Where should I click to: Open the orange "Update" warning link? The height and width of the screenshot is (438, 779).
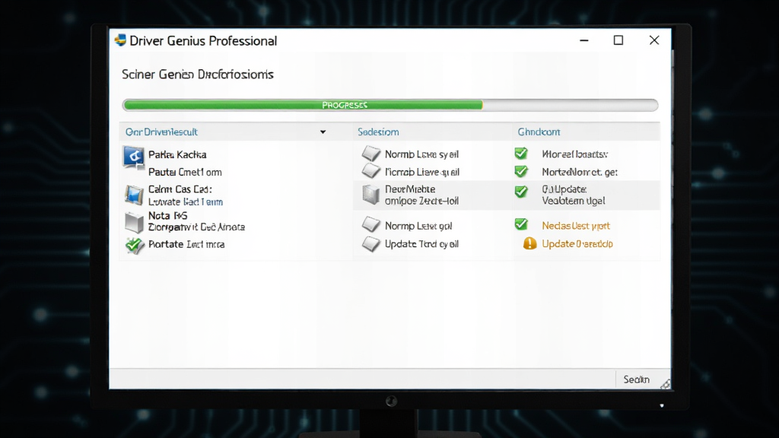[577, 244]
